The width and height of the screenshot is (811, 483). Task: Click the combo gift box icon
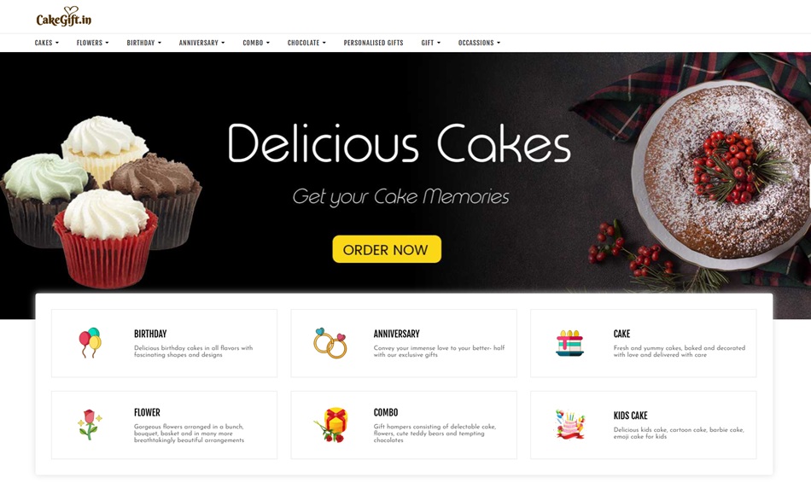tap(331, 425)
